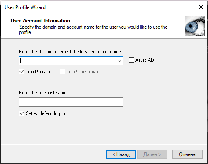Click the disabled Далее button
The height and width of the screenshot is (164, 208).
pyautogui.click(x=152, y=154)
